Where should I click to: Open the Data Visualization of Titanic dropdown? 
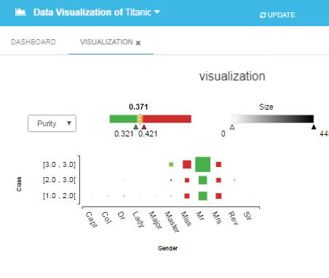tap(97, 12)
